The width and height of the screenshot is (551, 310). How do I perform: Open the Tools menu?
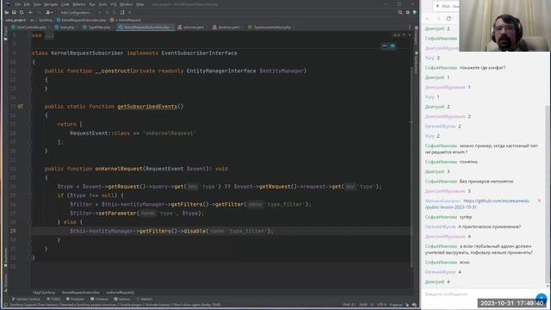[102, 4]
